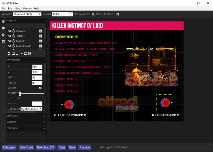This screenshot has width=213, height=152.
Task: Expand the NAVIGATE section
Action: tap(44, 116)
